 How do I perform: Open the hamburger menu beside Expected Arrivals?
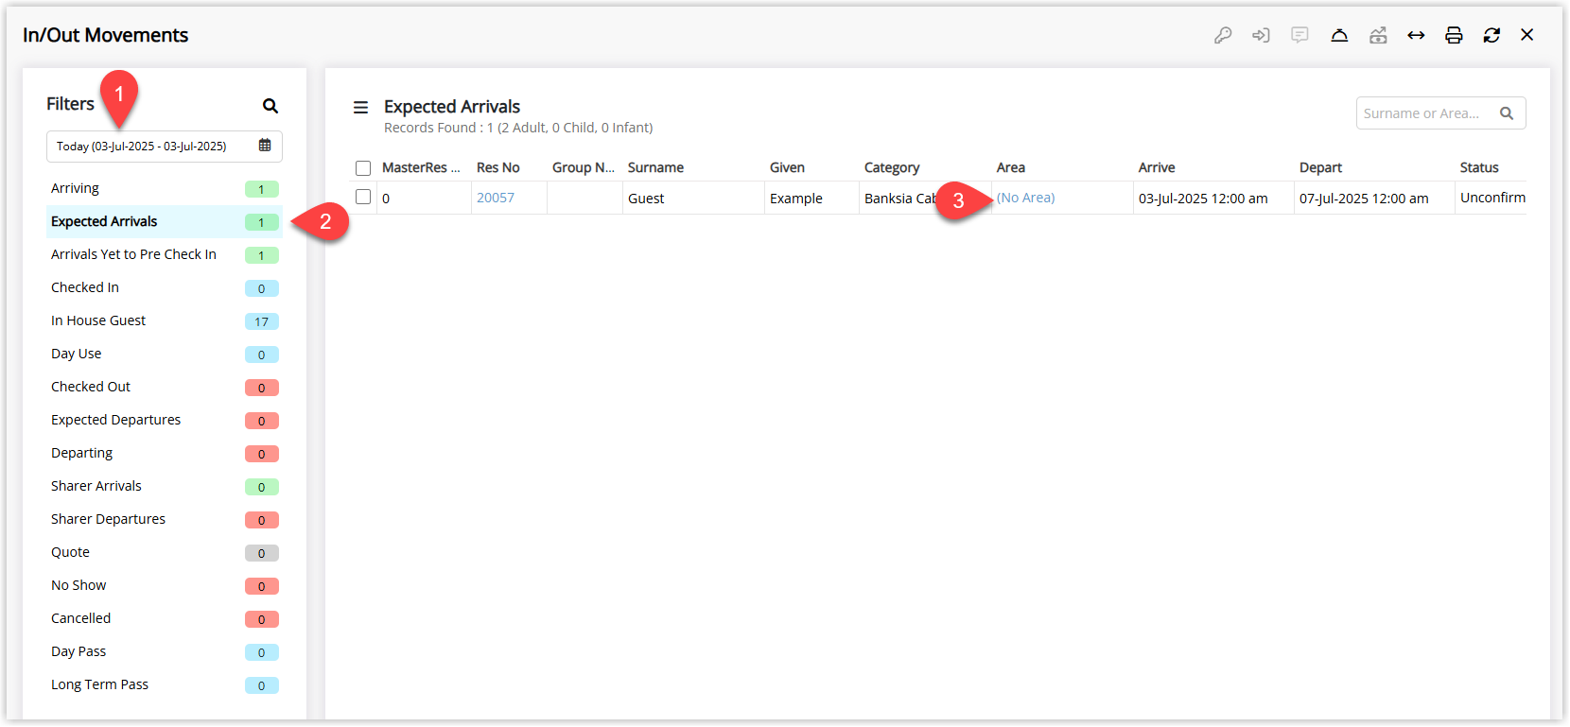click(360, 108)
